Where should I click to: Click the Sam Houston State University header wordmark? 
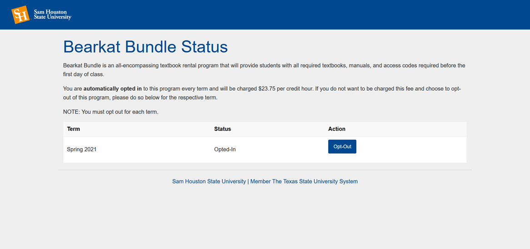coord(52,15)
